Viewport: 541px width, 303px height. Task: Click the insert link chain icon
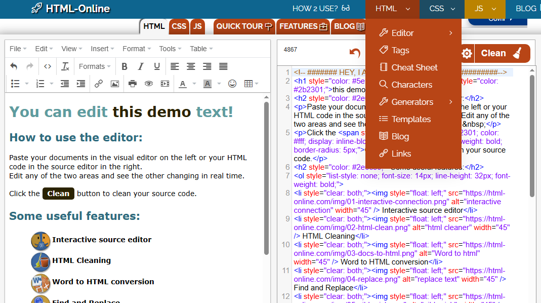point(99,84)
